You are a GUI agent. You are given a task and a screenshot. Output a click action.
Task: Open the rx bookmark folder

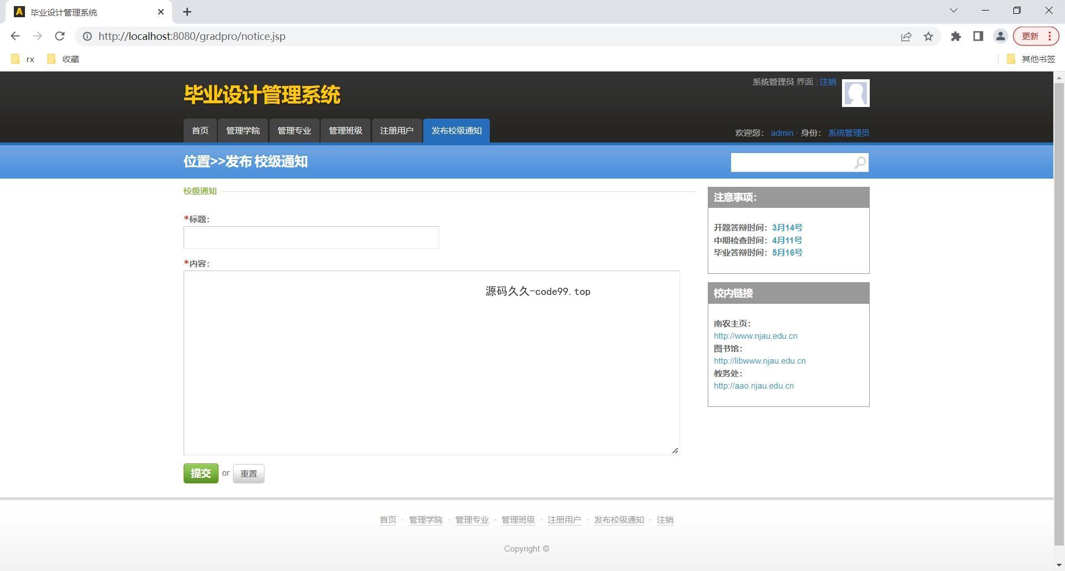click(x=23, y=59)
